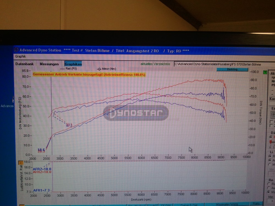Click the Motor (Nm) legend marker
The height and width of the screenshot is (206, 275).
(99, 69)
